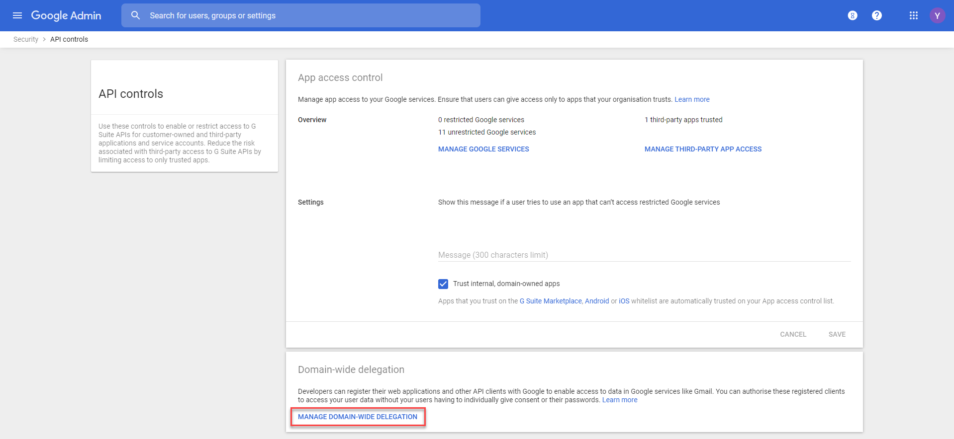The image size is (954, 439).
Task: Click the 'Show this message if a user tries' text
Action: pyautogui.click(x=579, y=202)
